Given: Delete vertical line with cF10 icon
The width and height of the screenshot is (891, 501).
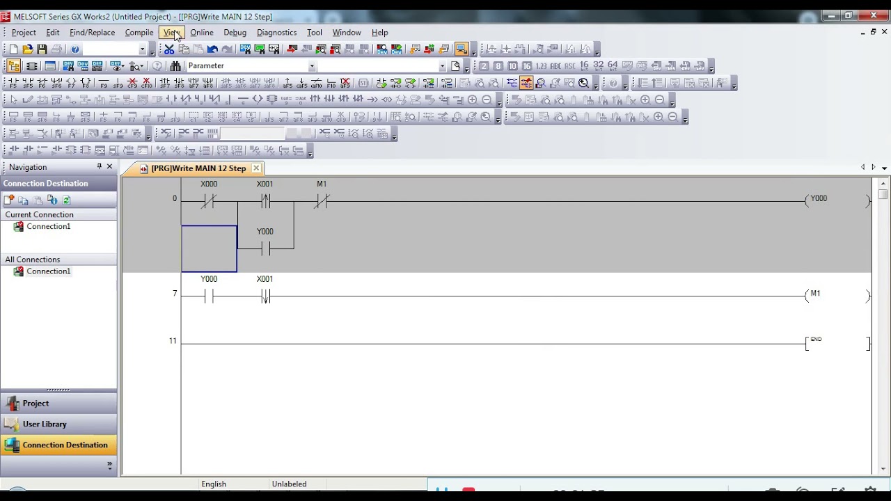Looking at the screenshot, I should (146, 83).
